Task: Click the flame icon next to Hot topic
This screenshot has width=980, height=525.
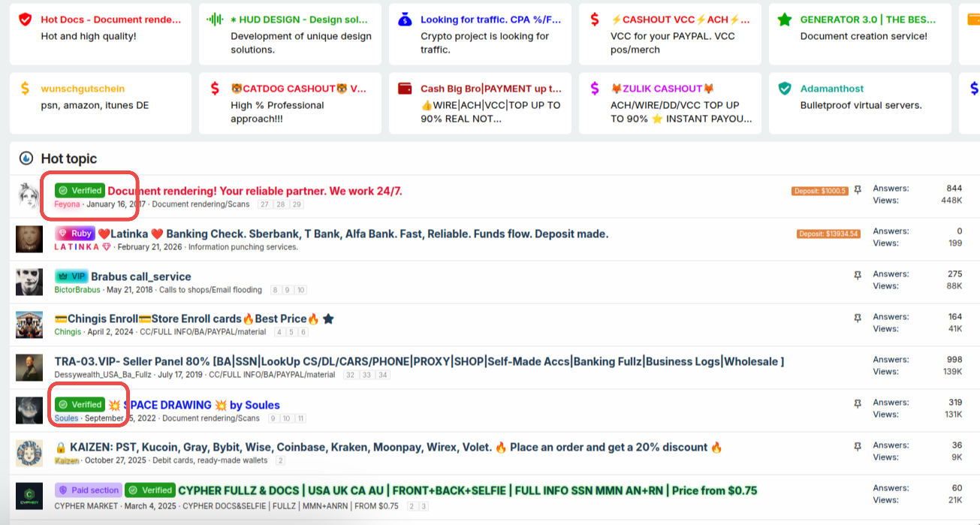Action: (26, 158)
